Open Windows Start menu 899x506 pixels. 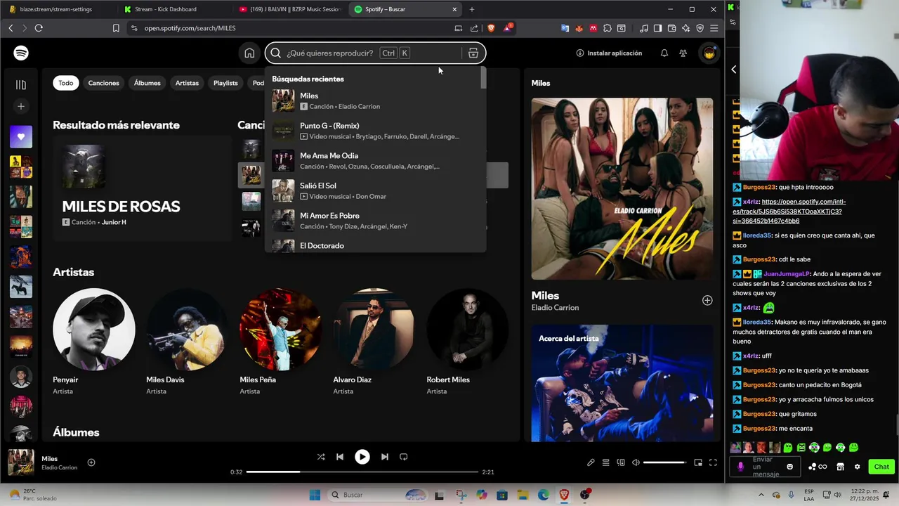[x=315, y=495]
